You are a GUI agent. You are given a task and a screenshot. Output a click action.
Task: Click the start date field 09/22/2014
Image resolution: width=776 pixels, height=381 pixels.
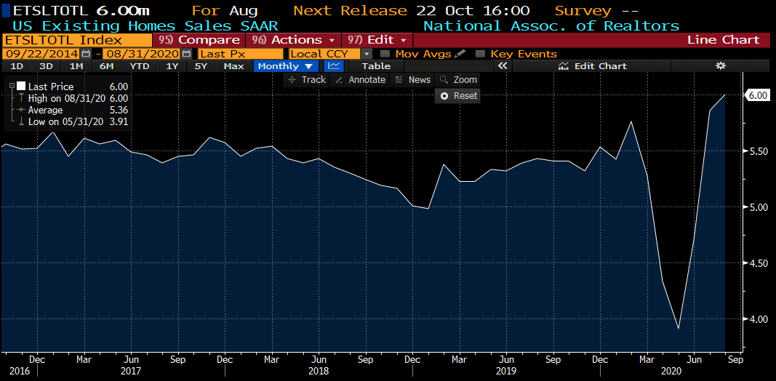[41, 54]
